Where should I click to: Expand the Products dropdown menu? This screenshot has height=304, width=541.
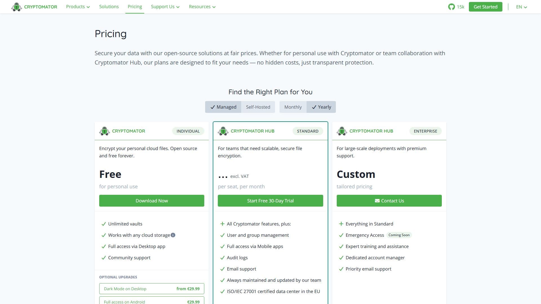[78, 7]
